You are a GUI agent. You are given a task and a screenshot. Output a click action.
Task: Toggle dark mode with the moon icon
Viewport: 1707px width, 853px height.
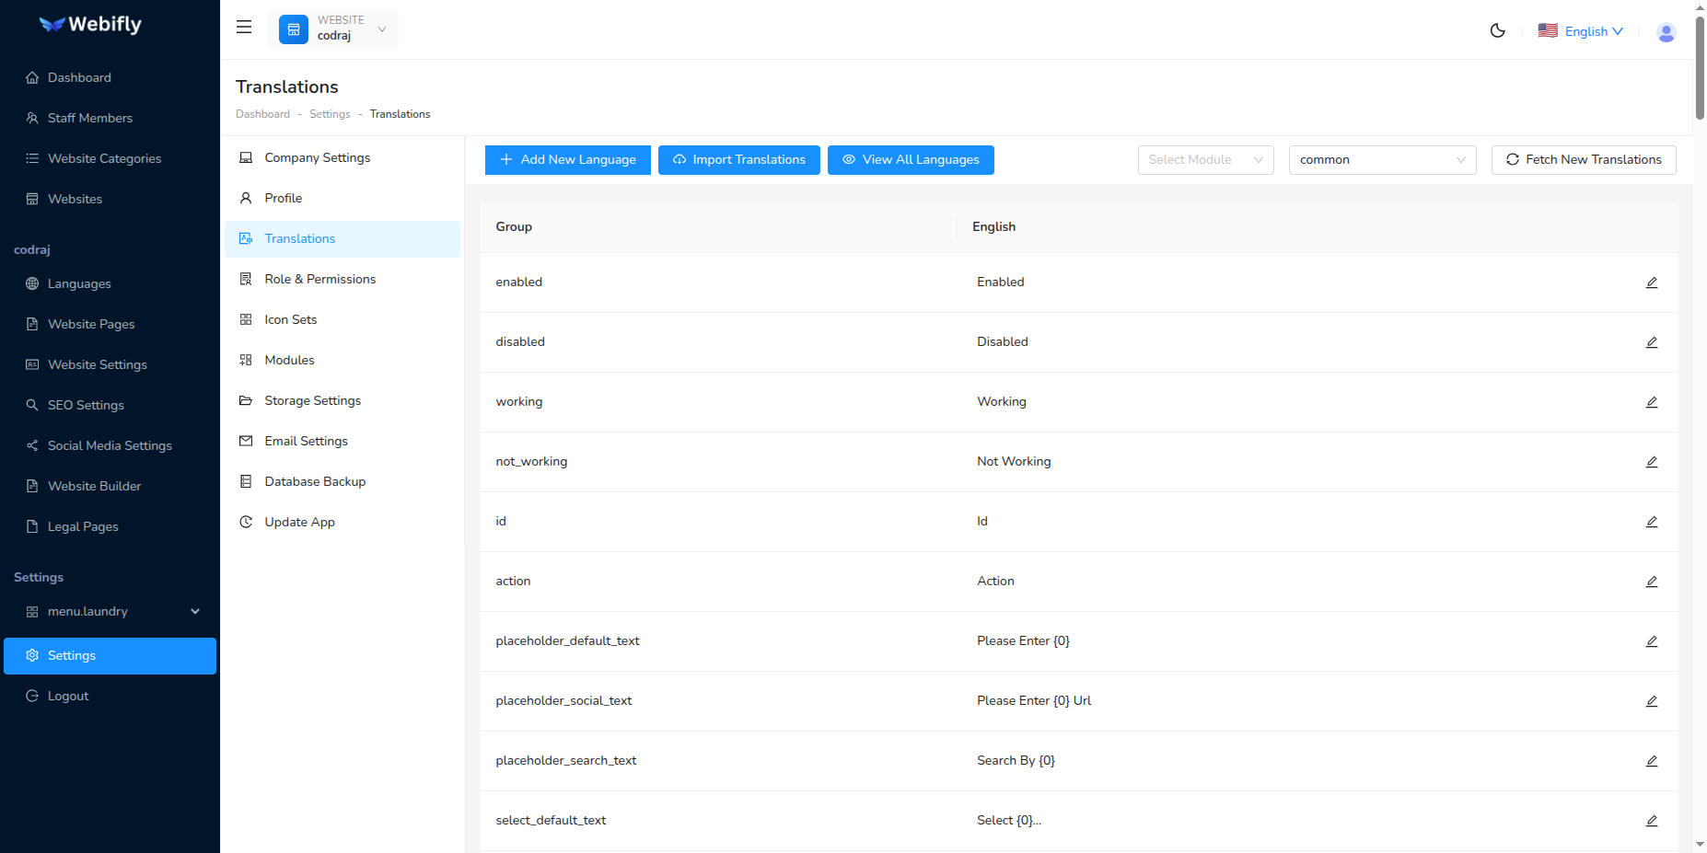point(1497,30)
